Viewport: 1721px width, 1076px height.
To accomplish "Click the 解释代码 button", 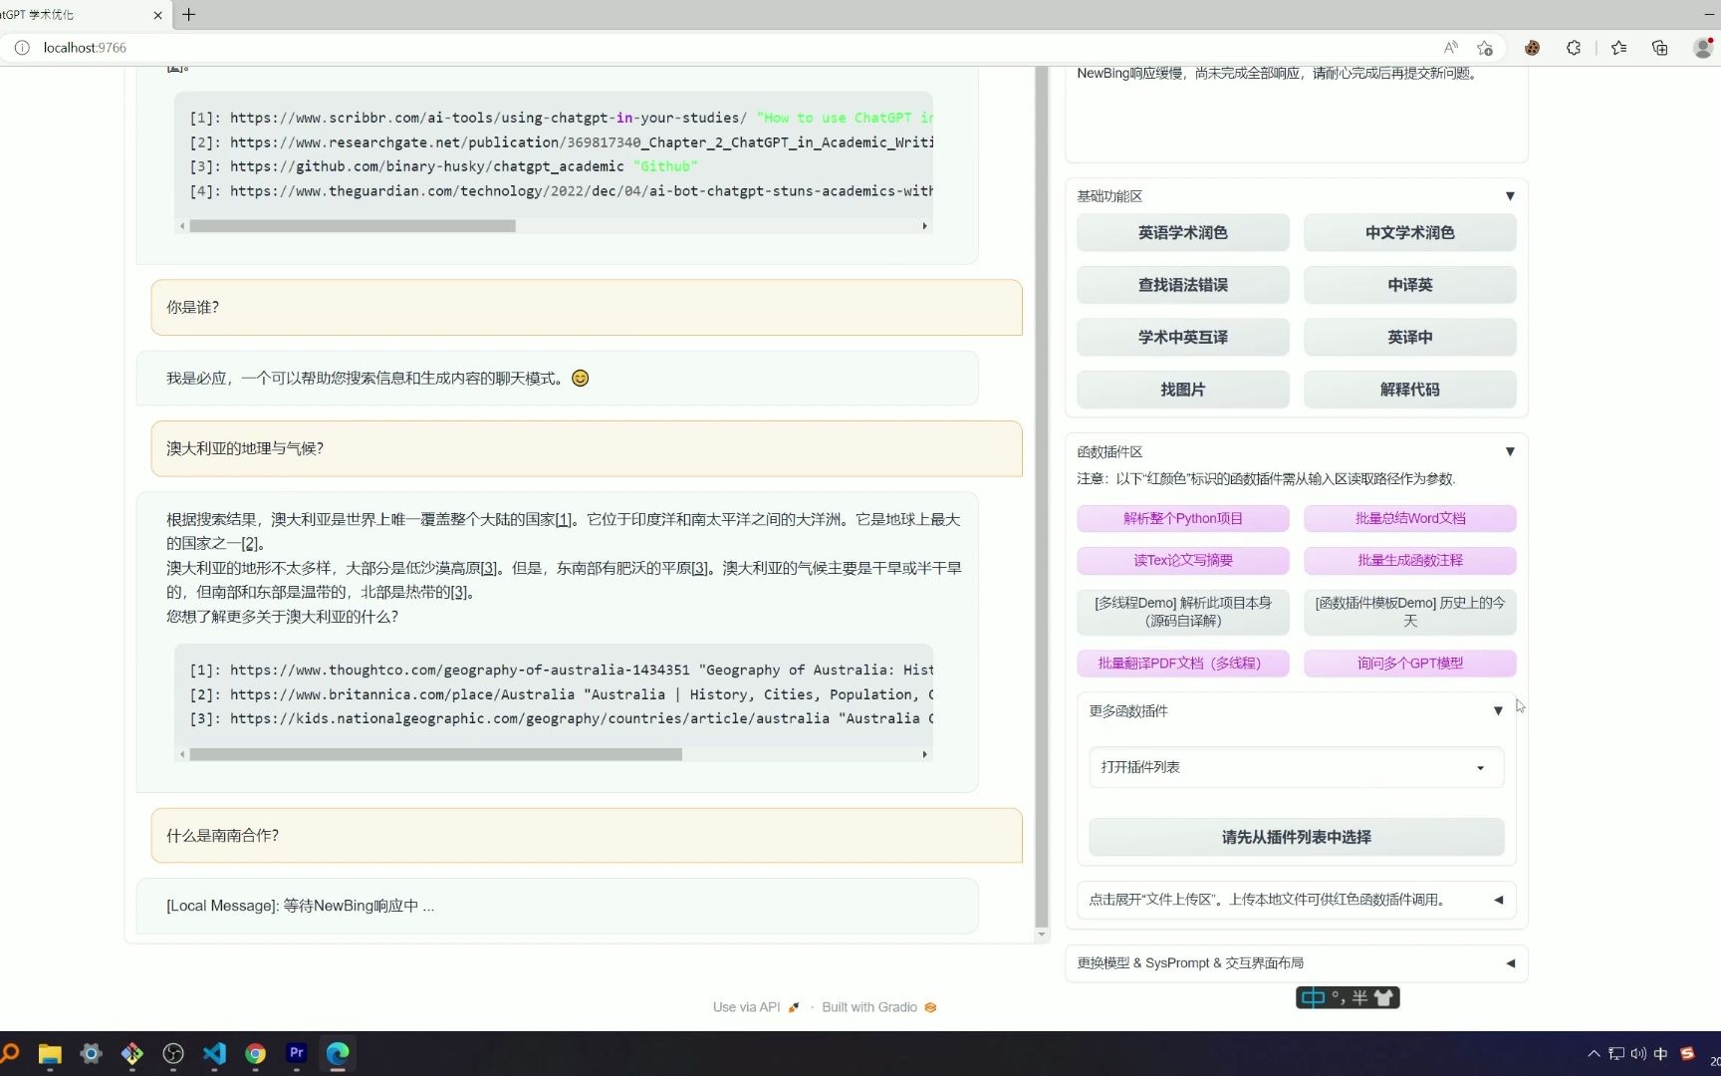I will click(1409, 390).
